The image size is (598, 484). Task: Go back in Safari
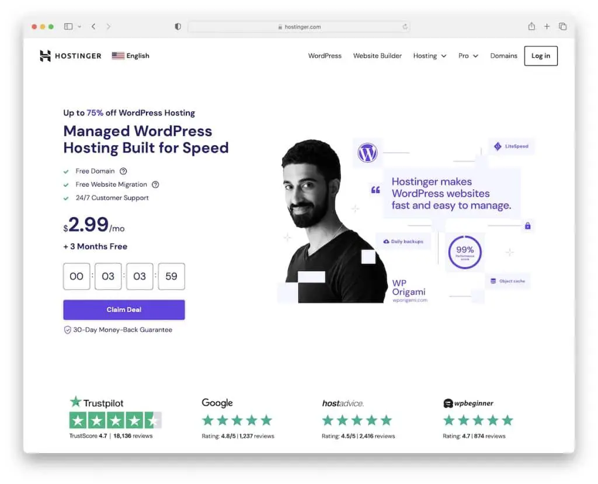pos(93,26)
